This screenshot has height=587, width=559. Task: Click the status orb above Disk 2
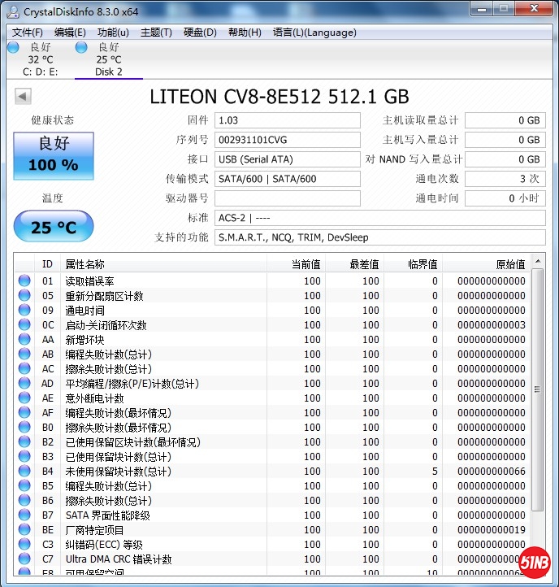(x=81, y=48)
